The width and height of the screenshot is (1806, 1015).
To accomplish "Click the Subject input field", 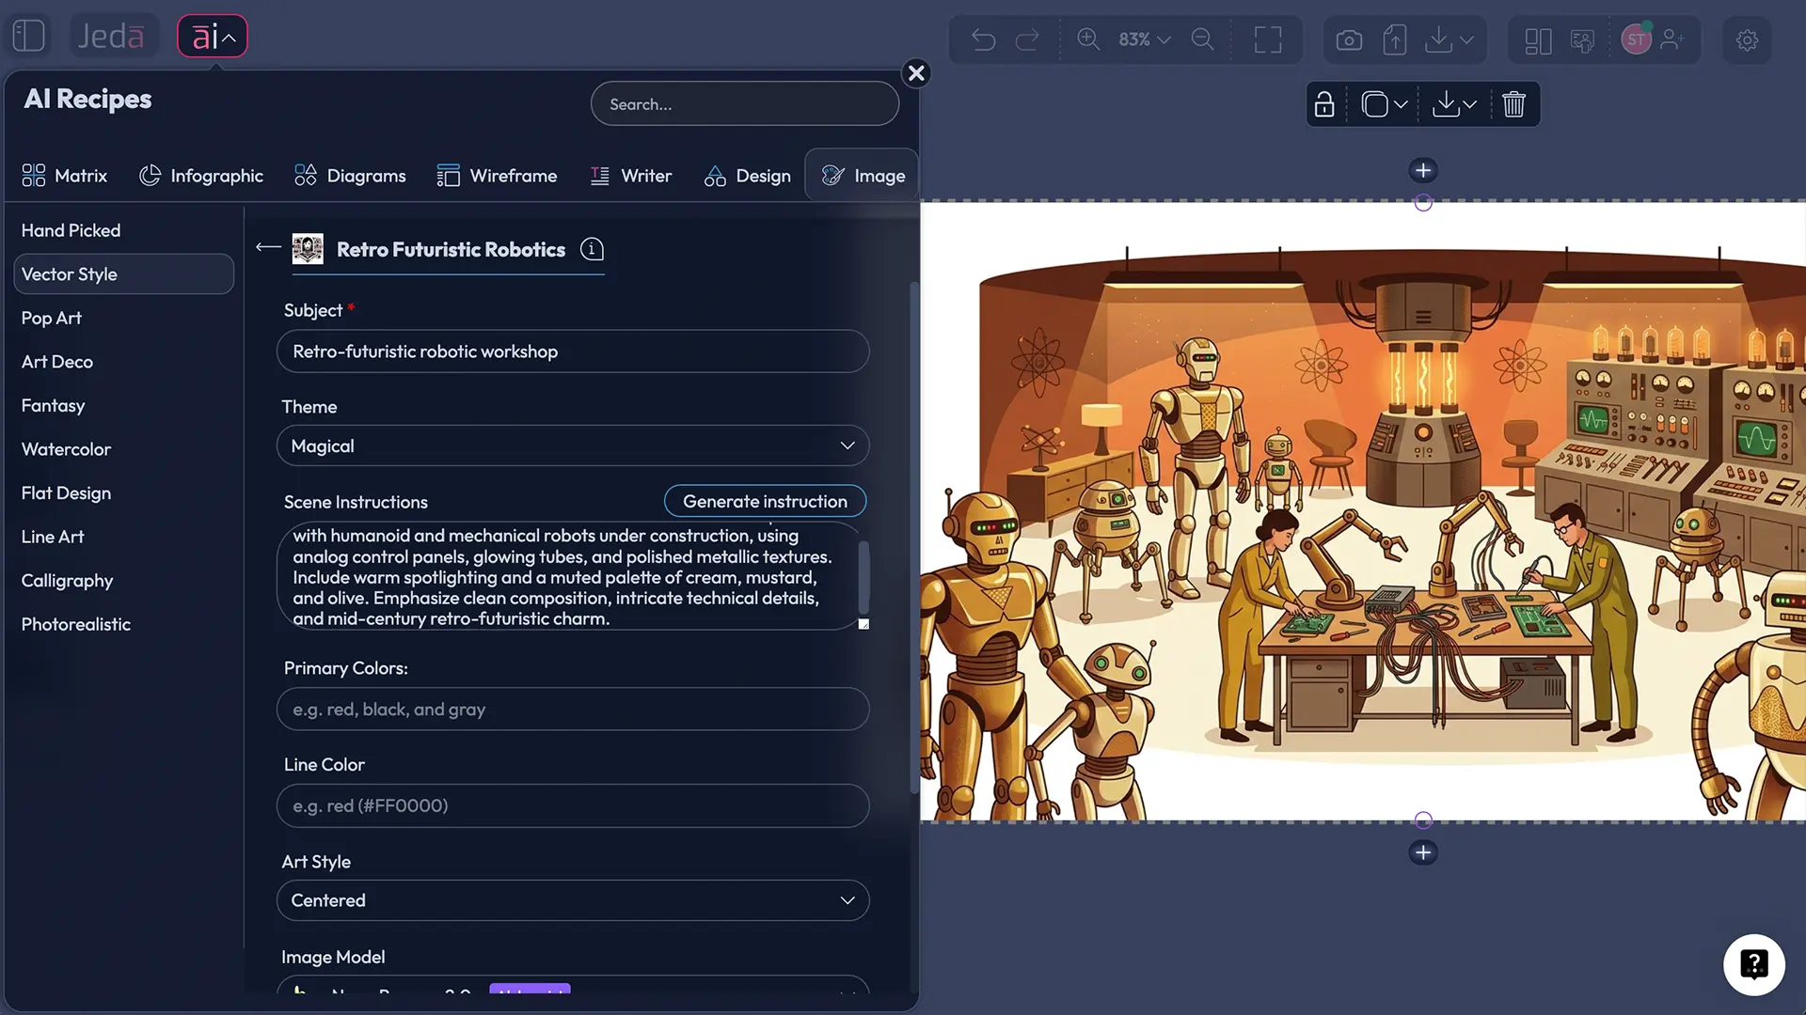I will [572, 351].
